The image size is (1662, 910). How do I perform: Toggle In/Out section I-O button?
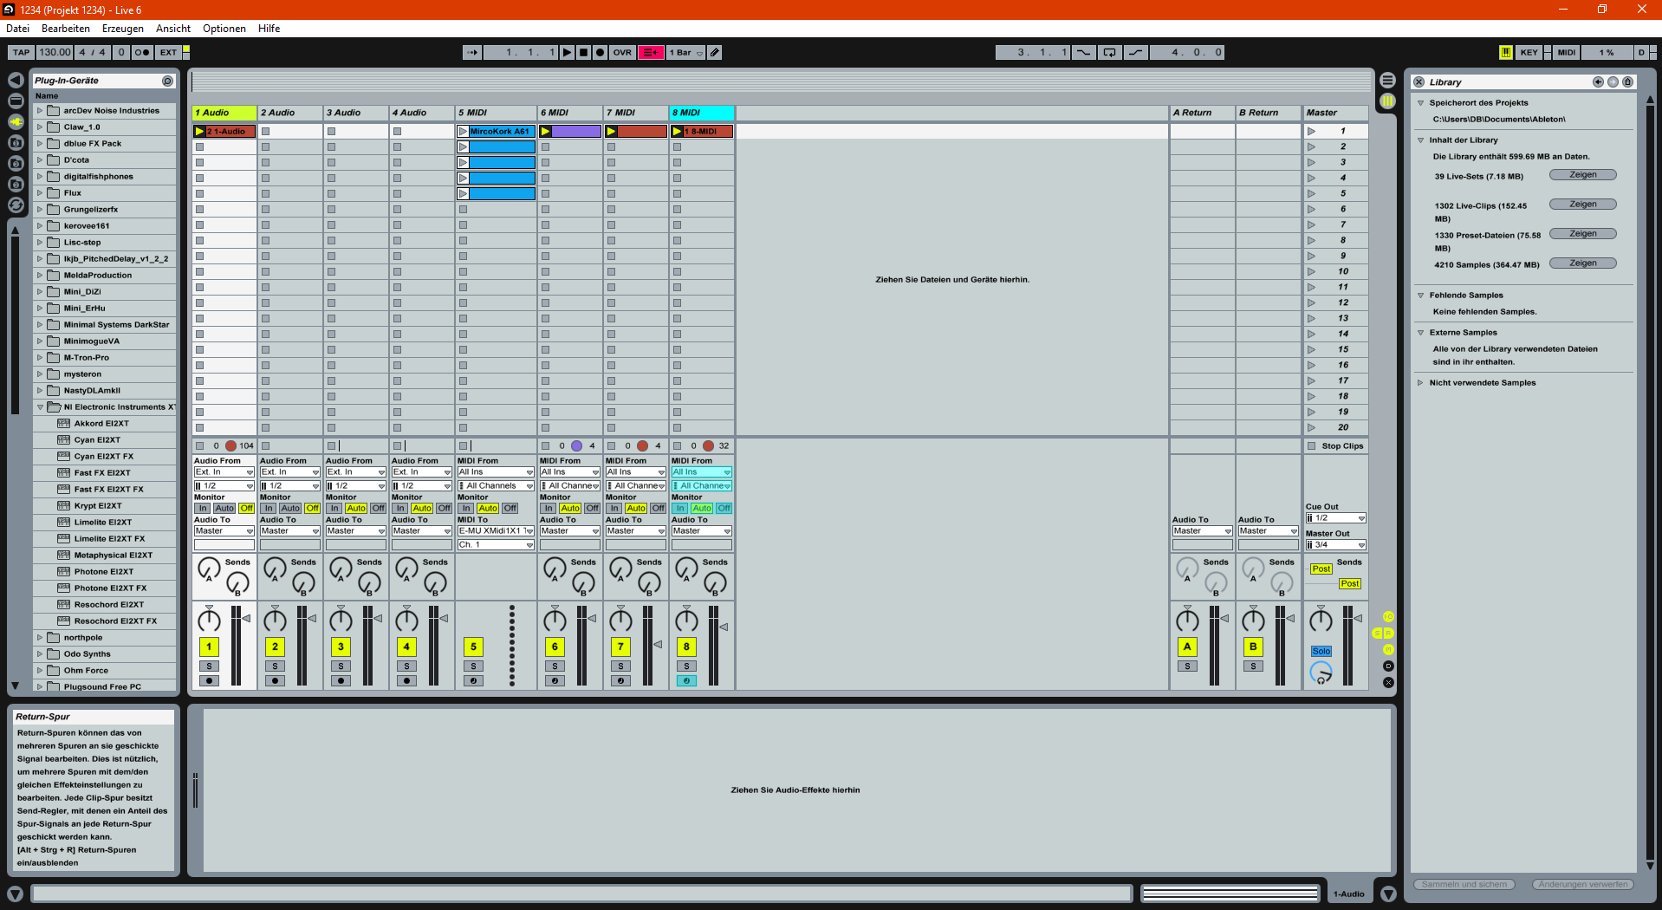[x=1388, y=617]
